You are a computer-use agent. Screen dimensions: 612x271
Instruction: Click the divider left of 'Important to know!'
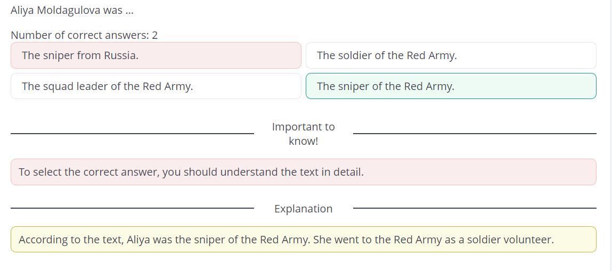[132, 134]
